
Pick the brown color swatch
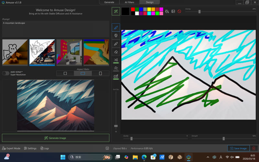tap(157, 9)
